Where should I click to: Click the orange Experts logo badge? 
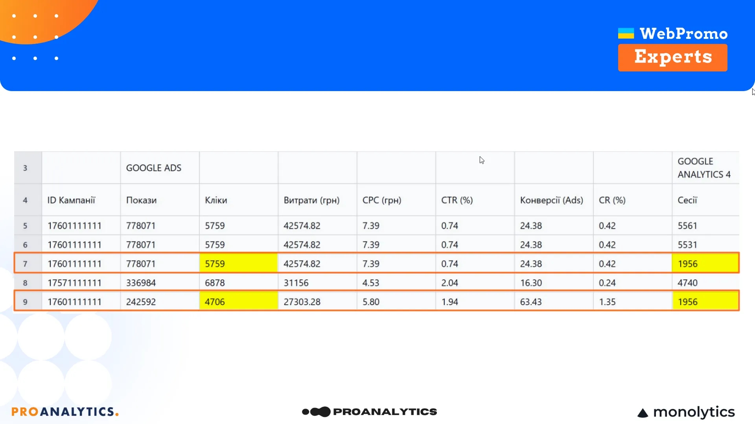coord(672,57)
